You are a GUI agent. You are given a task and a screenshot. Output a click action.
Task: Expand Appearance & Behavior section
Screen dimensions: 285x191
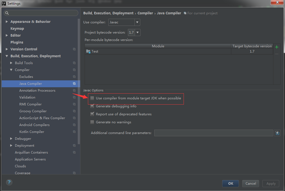point(7,22)
